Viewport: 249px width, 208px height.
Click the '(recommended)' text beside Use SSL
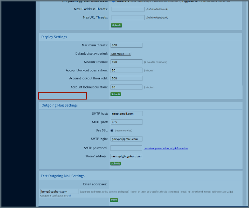[x=123, y=131]
